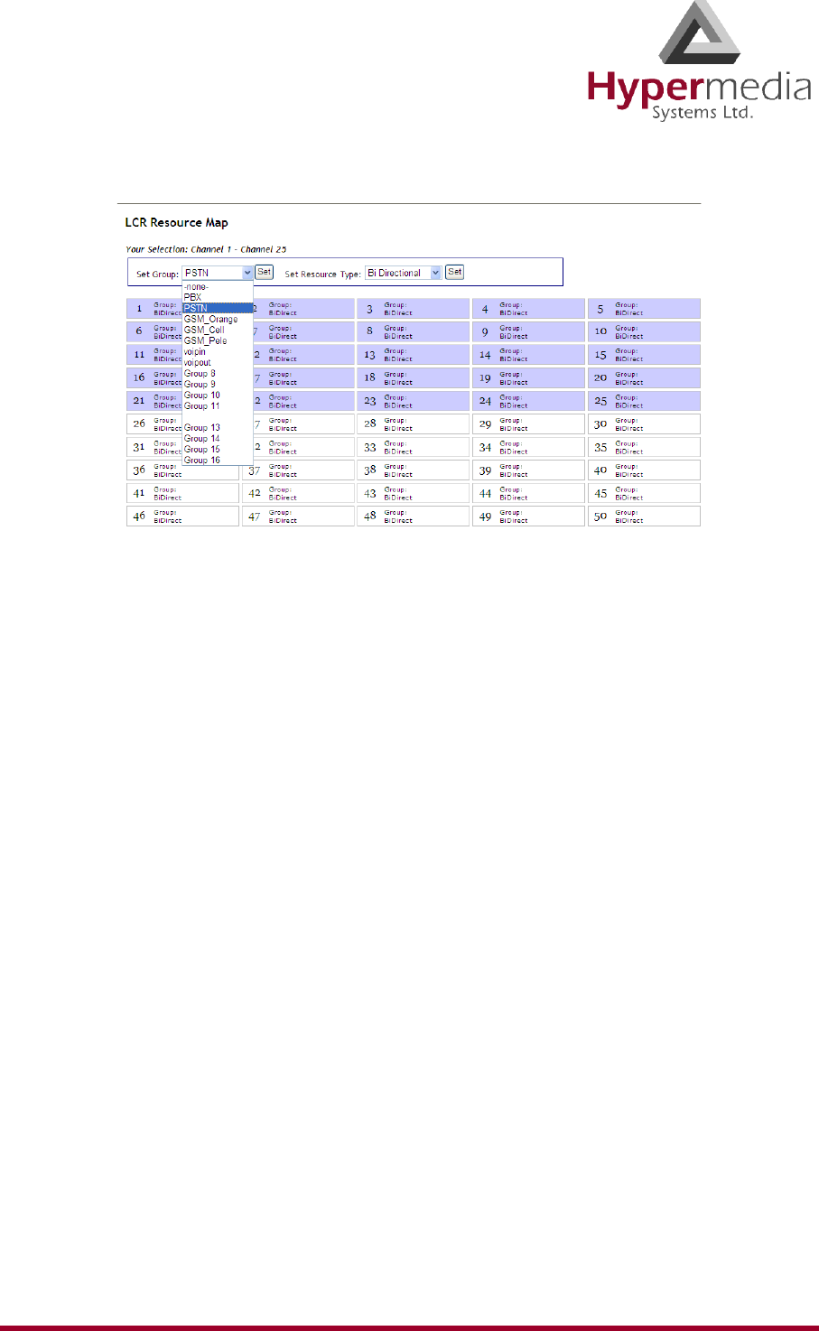
Task: Click channel 36 cell
Action: [182, 470]
